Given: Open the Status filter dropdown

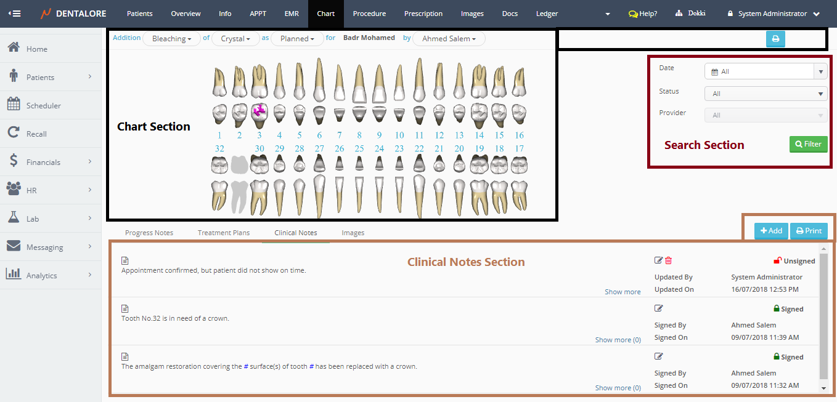Looking at the screenshot, I should (x=766, y=94).
